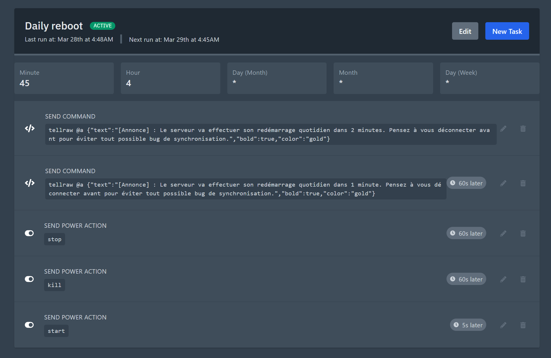
Task: Click the 5s later badge on the start task
Action: (x=468, y=325)
